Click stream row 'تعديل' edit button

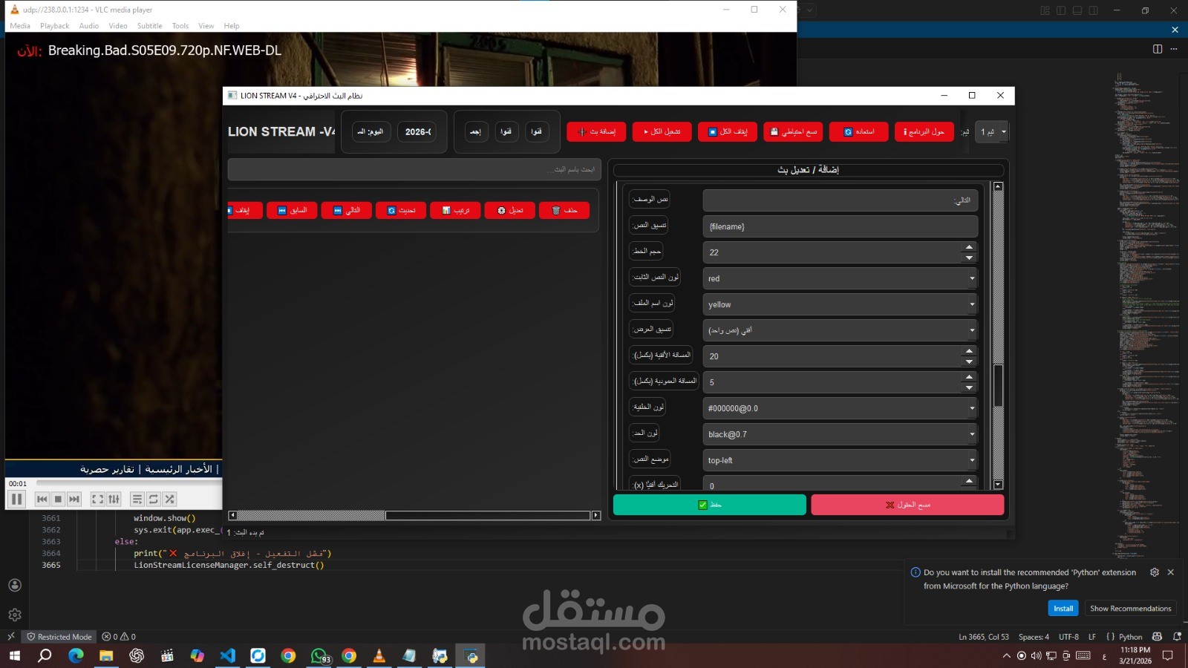click(x=510, y=211)
